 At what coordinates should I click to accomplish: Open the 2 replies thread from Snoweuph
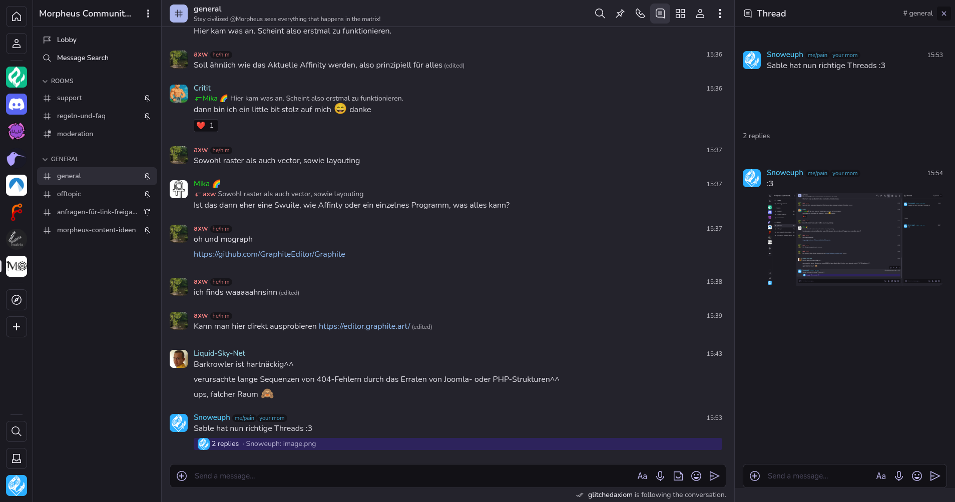click(x=224, y=443)
